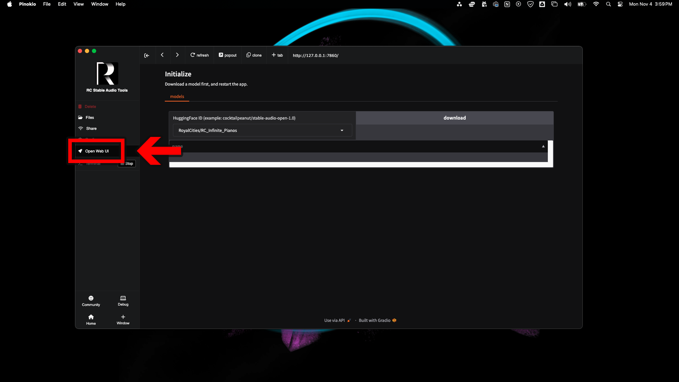Collapse the sidebar with the arrow icon
679x382 pixels.
click(x=147, y=55)
